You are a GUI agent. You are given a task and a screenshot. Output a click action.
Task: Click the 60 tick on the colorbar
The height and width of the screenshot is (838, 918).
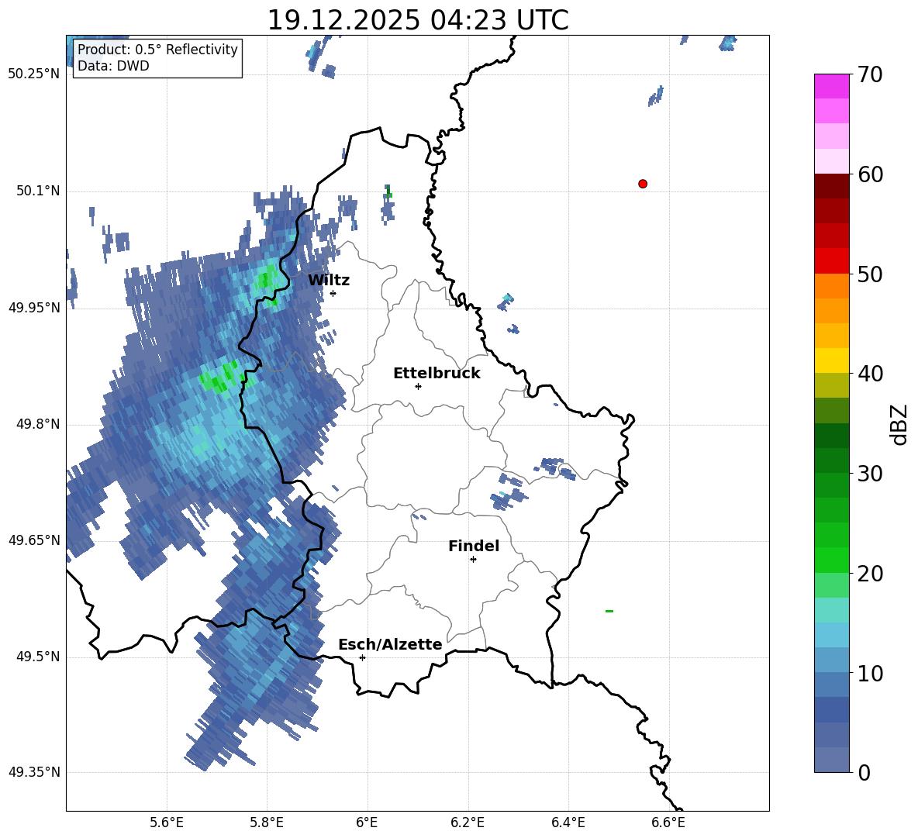870,174
